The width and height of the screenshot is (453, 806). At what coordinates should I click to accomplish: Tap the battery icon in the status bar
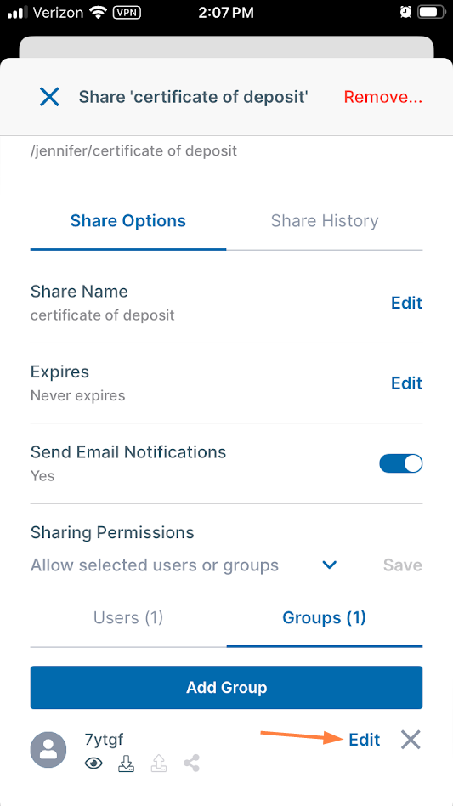pyautogui.click(x=430, y=13)
